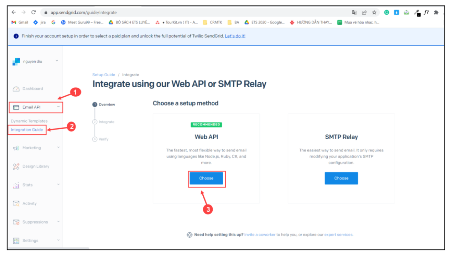This screenshot has height=256, width=452.
Task: Go to the Overview step
Action: click(x=104, y=105)
